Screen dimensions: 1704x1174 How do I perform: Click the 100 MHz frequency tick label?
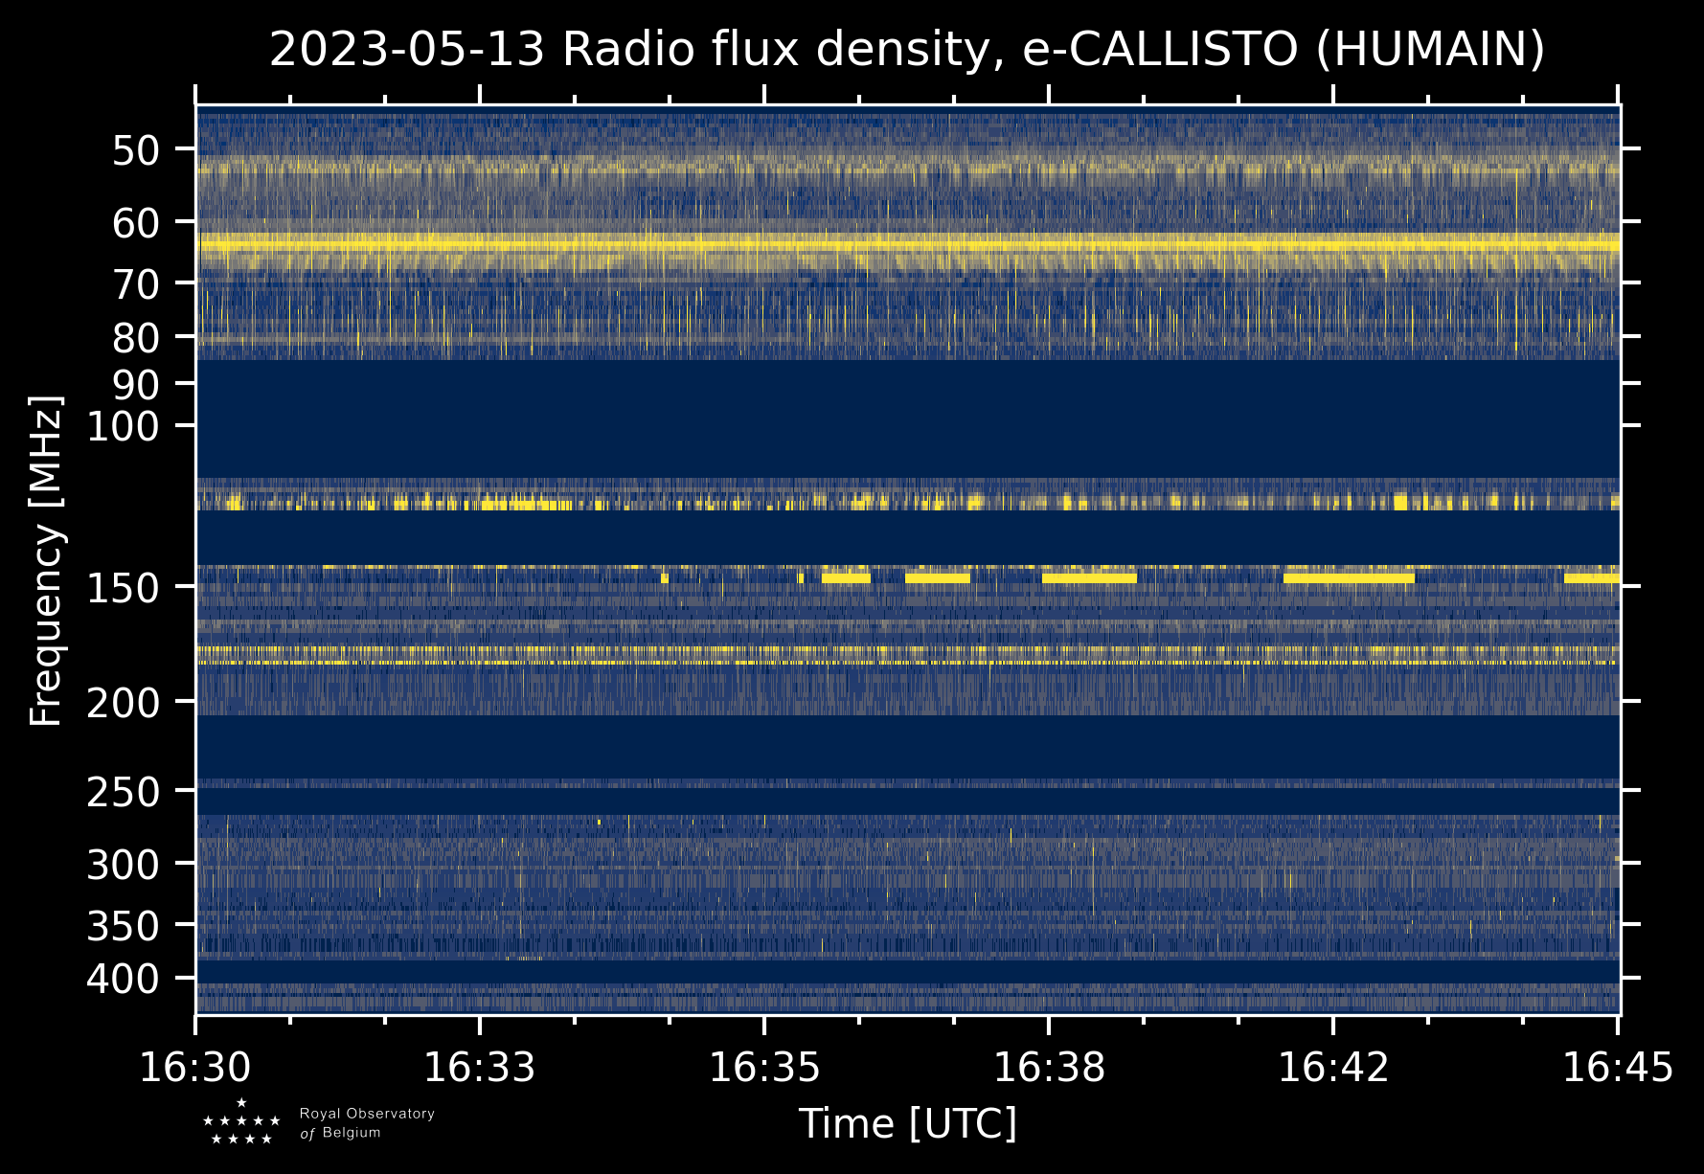[123, 426]
